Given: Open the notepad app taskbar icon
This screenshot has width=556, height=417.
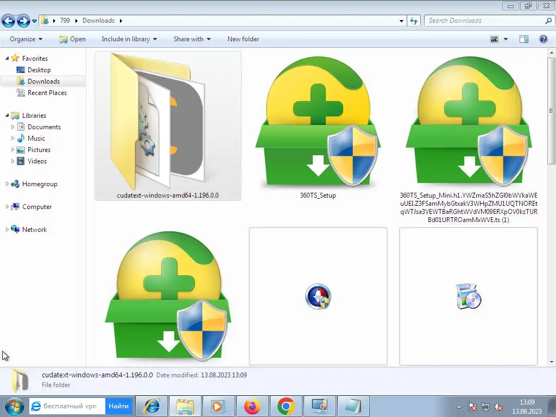Looking at the screenshot, I should [x=353, y=406].
